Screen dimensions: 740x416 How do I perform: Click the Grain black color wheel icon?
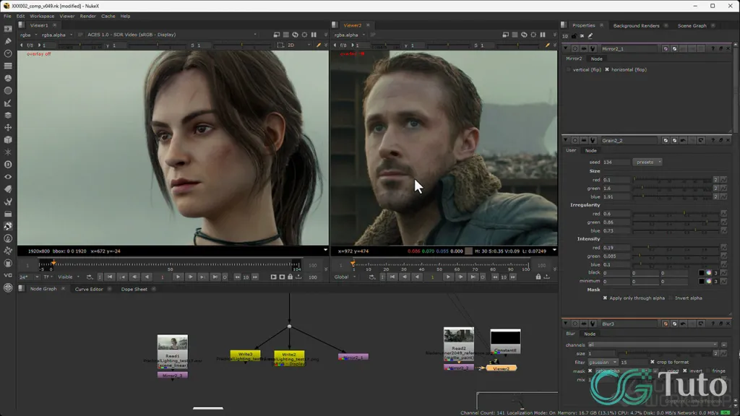tap(709, 273)
